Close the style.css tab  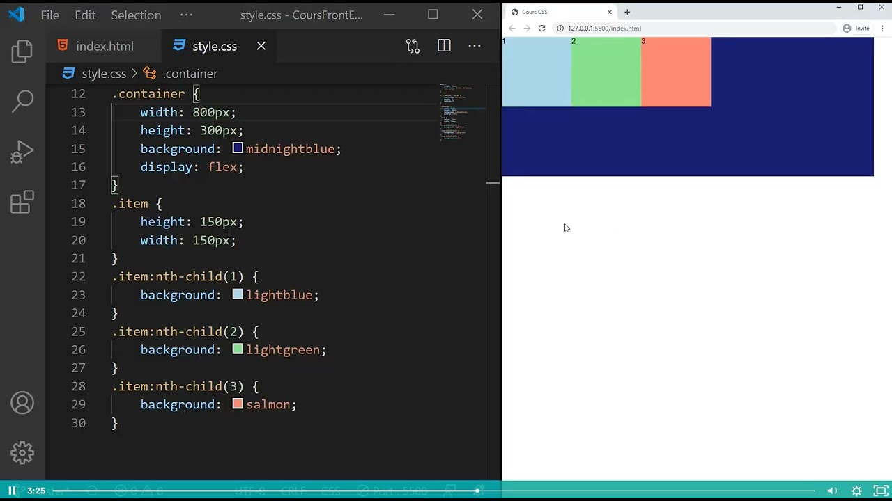pyautogui.click(x=261, y=46)
